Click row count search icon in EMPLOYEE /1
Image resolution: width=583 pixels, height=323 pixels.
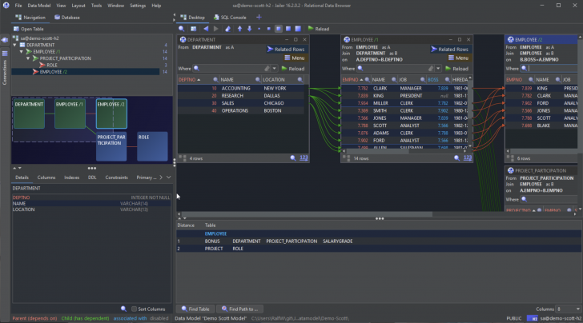(x=457, y=158)
